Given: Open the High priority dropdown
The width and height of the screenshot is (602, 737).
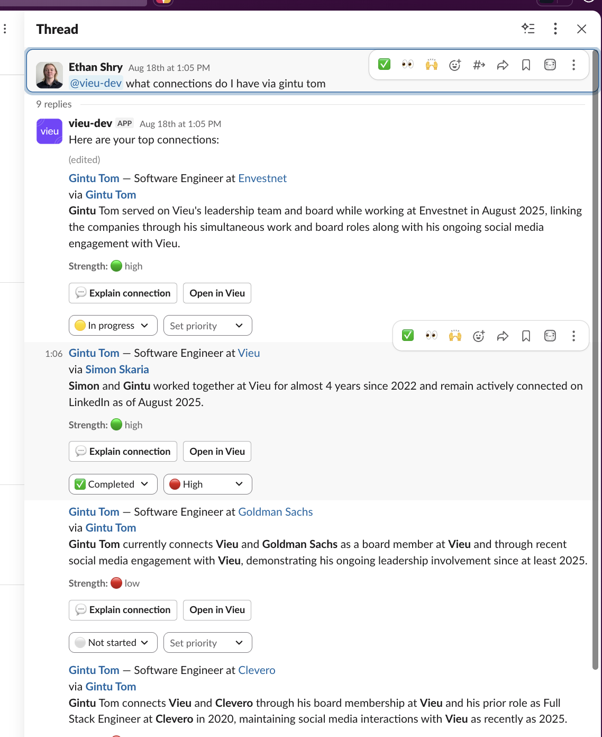Looking at the screenshot, I should pyautogui.click(x=208, y=484).
